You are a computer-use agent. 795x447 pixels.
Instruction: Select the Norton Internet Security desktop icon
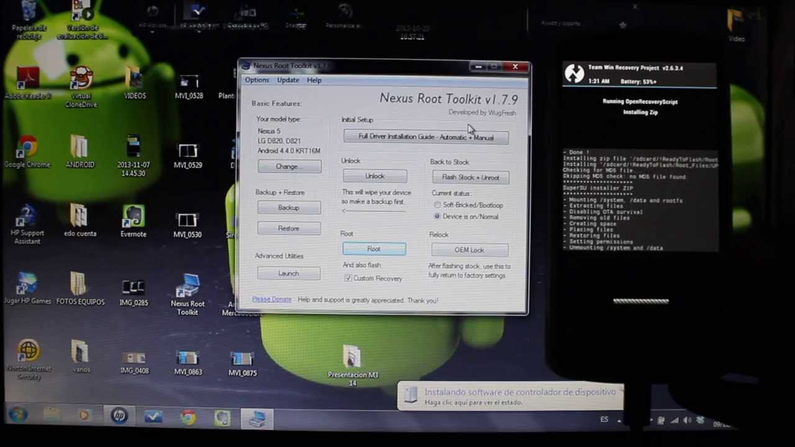click(28, 360)
